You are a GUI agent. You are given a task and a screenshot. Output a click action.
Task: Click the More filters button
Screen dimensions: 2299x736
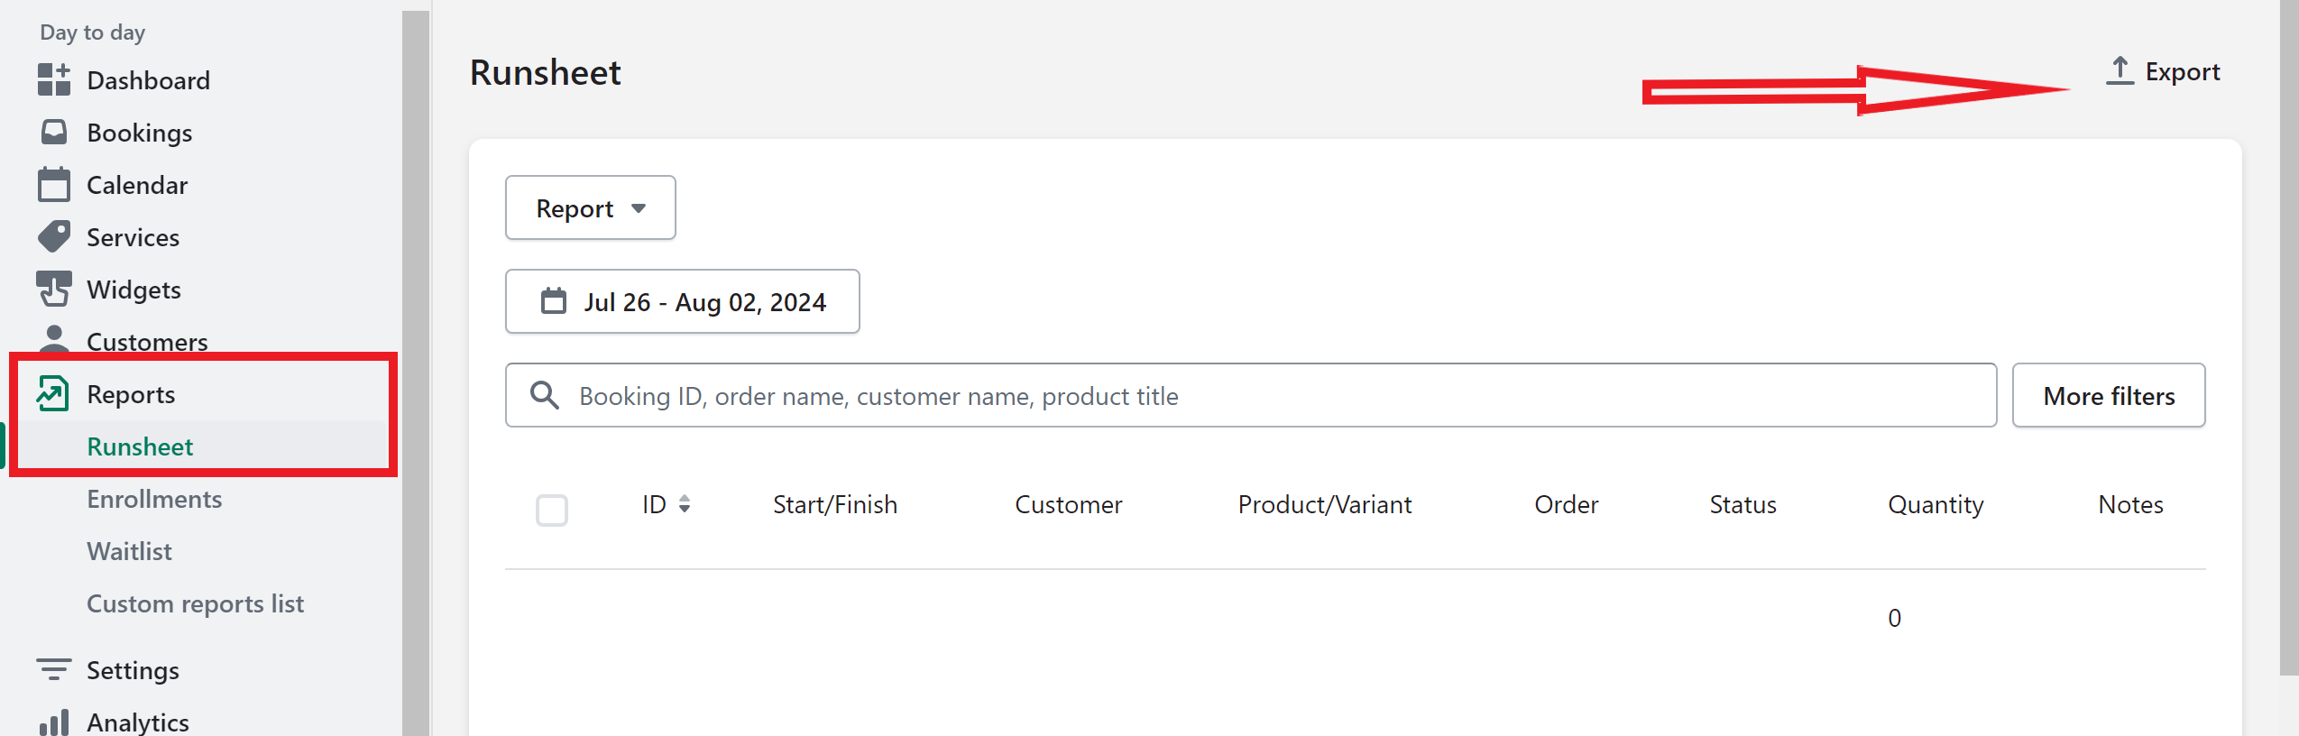(x=2109, y=395)
